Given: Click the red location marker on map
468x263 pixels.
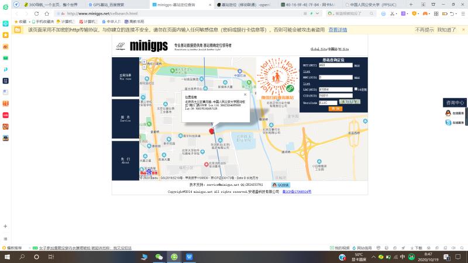Looking at the screenshot, I should [x=212, y=131].
